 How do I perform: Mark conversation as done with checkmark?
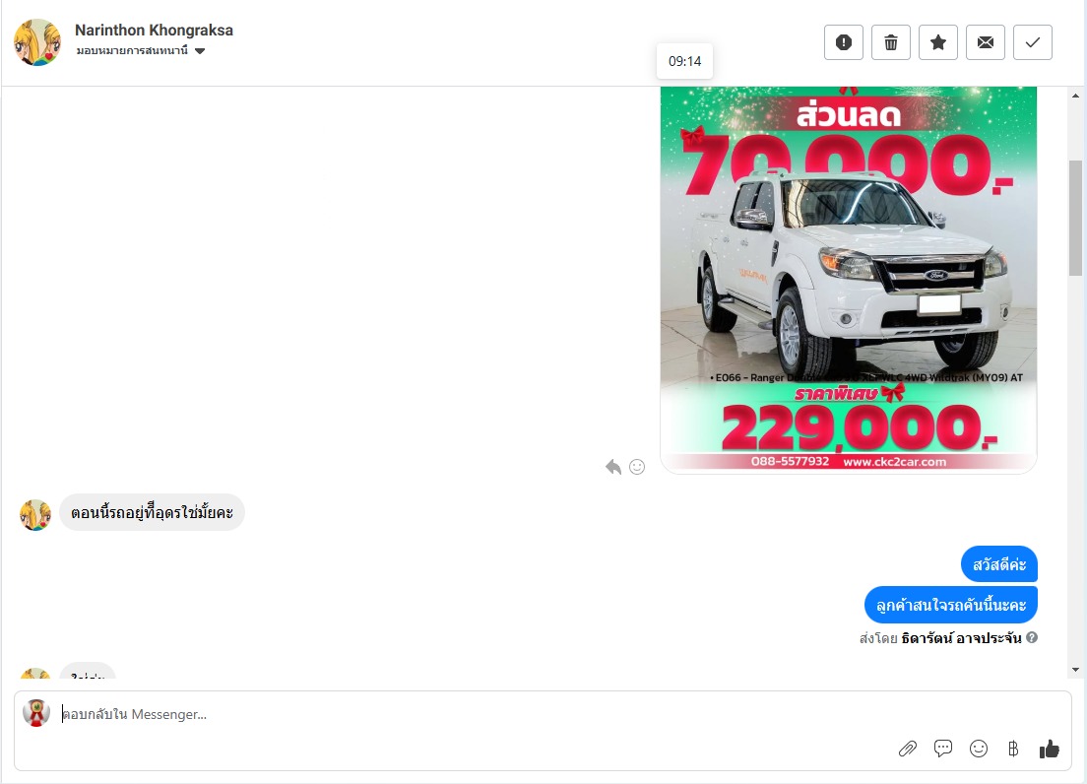[x=1032, y=42]
